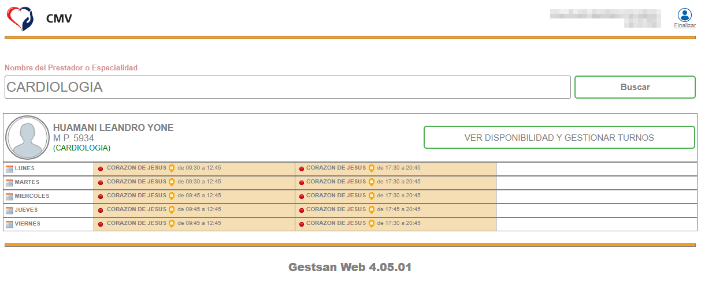The height and width of the screenshot is (293, 701).
Task: Open the user profile icon above Finalizar
Action: [685, 15]
